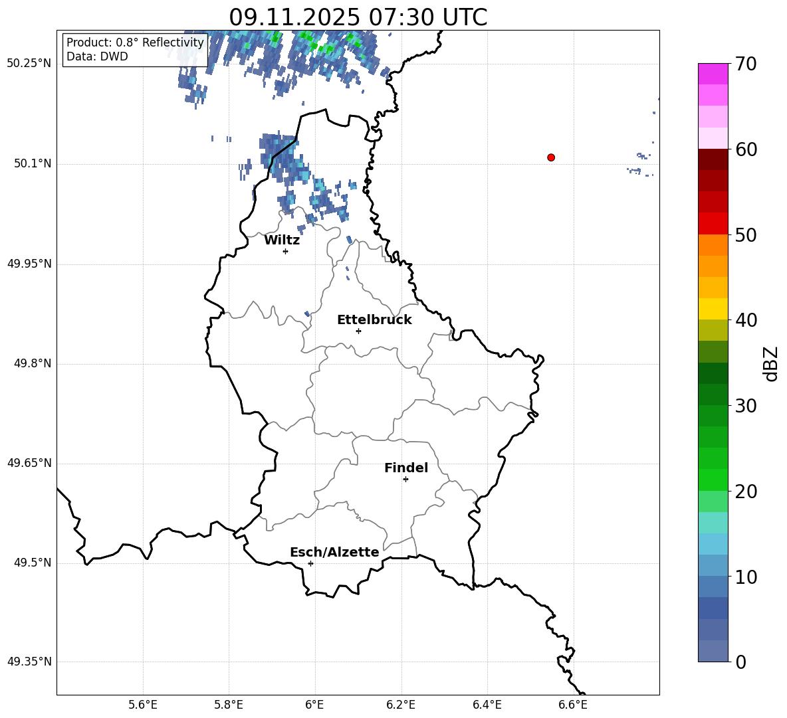The width and height of the screenshot is (787, 718).
Task: Click the 50 value on the colorbar
Action: click(746, 235)
